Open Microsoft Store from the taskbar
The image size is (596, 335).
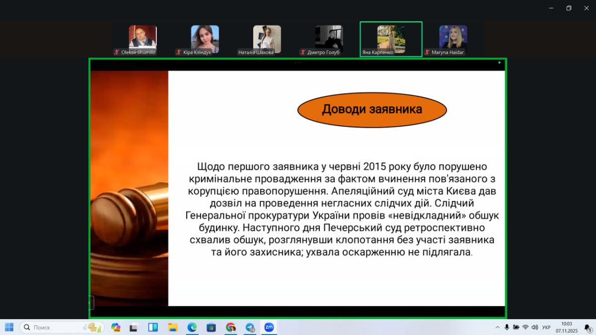click(x=211, y=328)
